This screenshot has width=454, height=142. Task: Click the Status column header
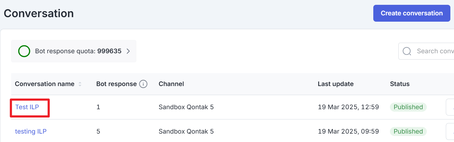(x=400, y=84)
